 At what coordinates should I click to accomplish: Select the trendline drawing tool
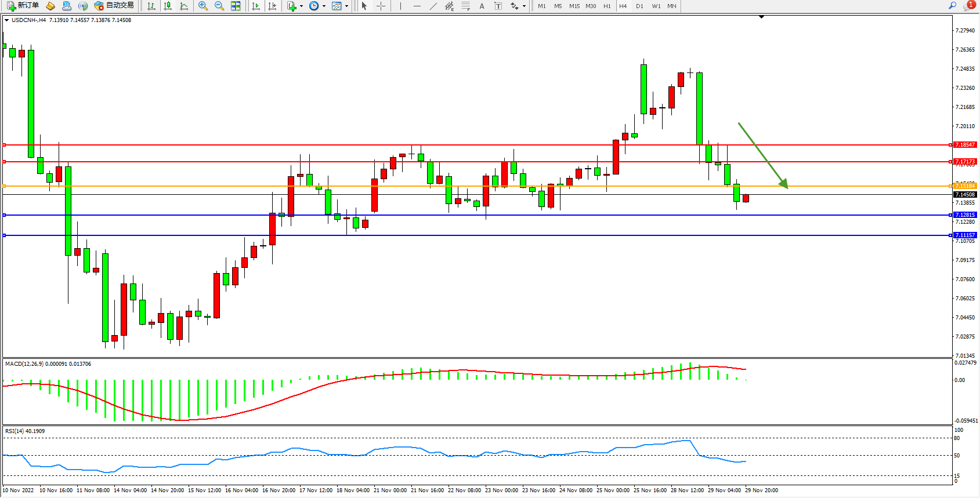433,6
